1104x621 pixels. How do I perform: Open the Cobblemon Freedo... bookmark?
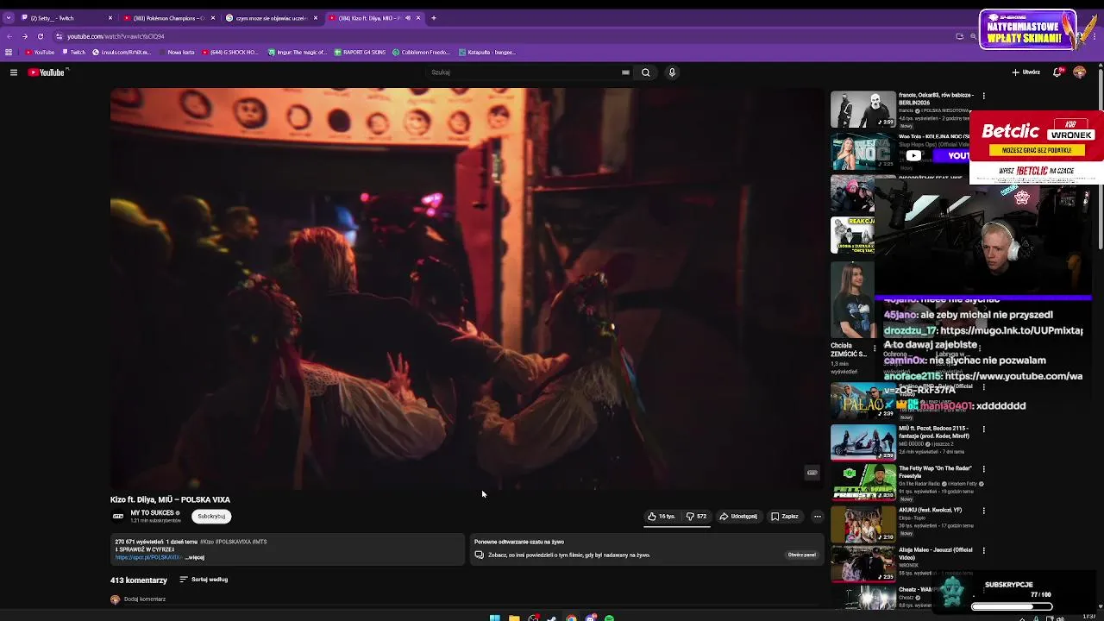click(421, 53)
